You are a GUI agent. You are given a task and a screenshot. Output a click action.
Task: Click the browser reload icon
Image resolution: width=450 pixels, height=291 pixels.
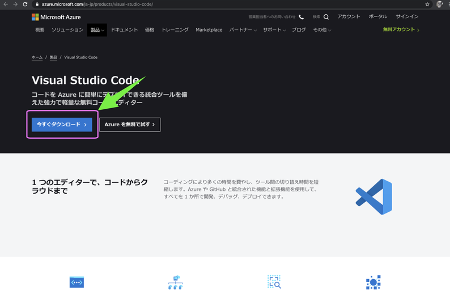tap(25, 4)
